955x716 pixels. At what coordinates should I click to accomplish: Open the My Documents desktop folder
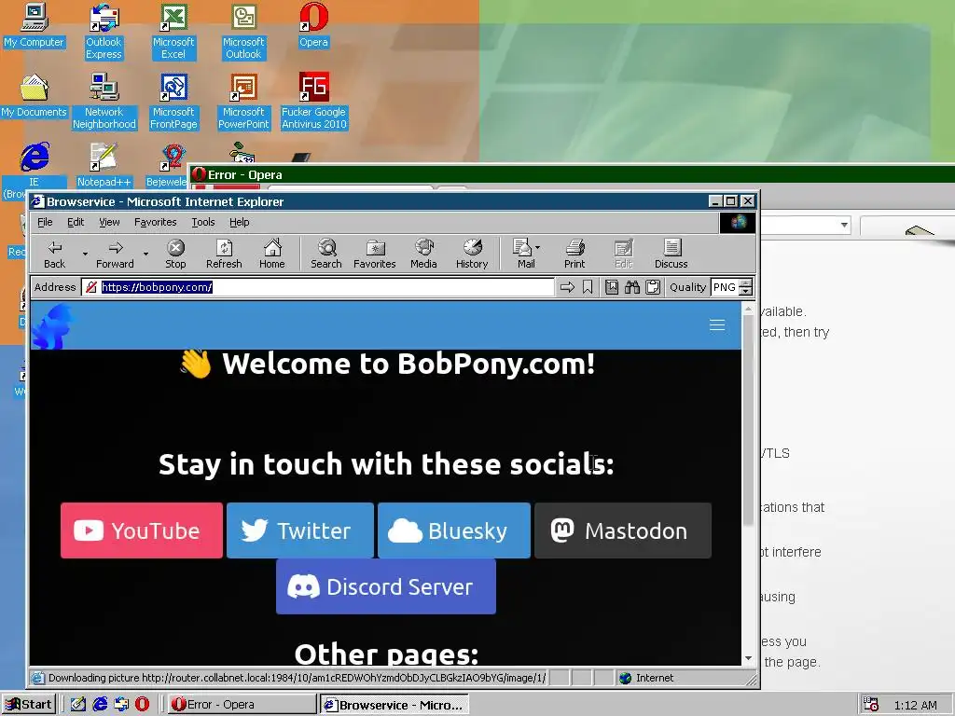point(35,96)
